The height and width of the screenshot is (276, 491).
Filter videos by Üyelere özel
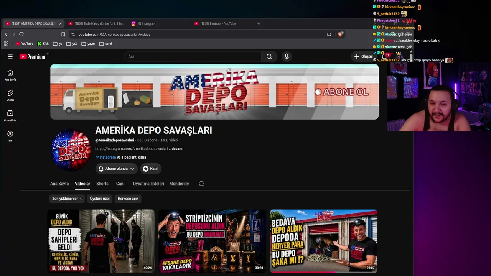pyautogui.click(x=100, y=199)
